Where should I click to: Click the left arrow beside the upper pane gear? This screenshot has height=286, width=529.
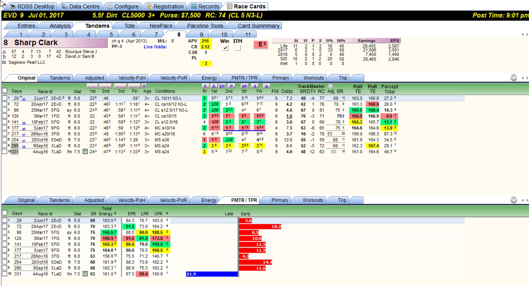pos(523,78)
